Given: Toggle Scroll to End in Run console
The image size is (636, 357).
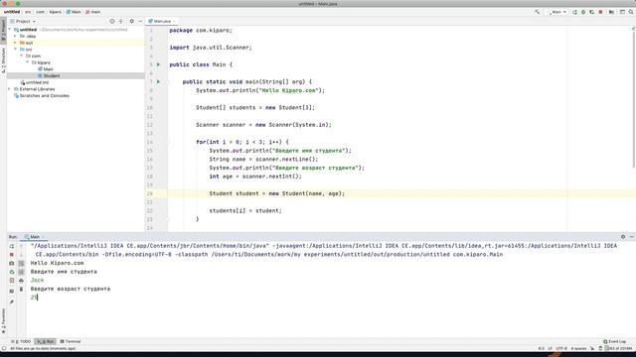Looking at the screenshot, I should [22, 272].
